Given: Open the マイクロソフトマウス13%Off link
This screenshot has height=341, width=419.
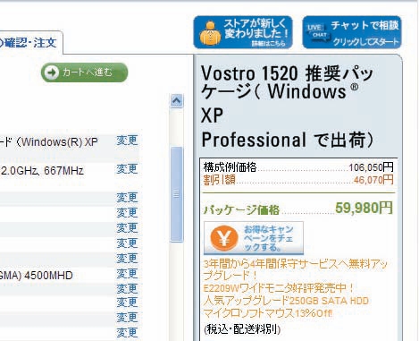Looking at the screenshot, I should tap(268, 313).
